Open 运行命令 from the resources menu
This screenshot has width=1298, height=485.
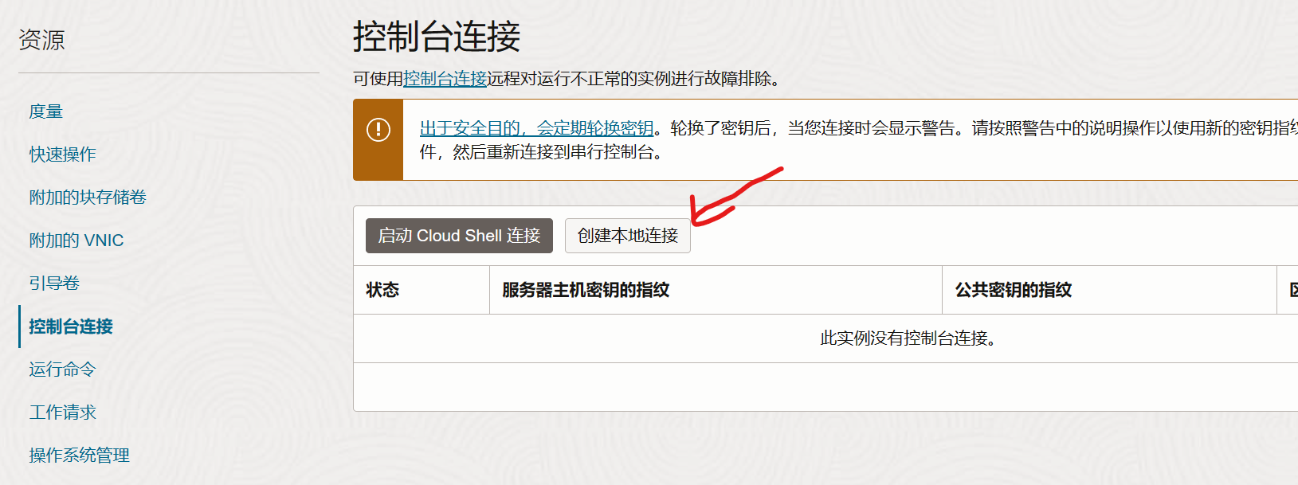pos(62,370)
